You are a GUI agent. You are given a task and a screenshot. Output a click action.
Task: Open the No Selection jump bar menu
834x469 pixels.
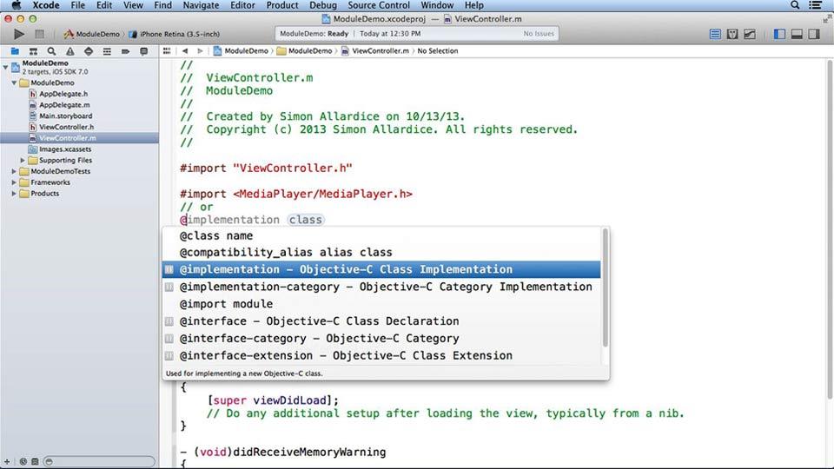437,51
